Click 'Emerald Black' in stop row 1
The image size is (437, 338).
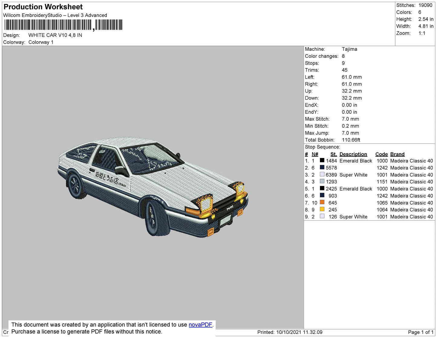[356, 161]
